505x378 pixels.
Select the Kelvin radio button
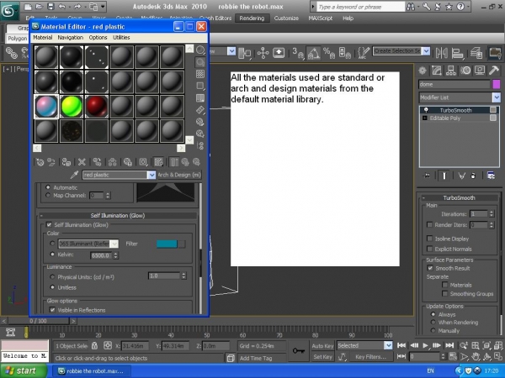(x=52, y=255)
